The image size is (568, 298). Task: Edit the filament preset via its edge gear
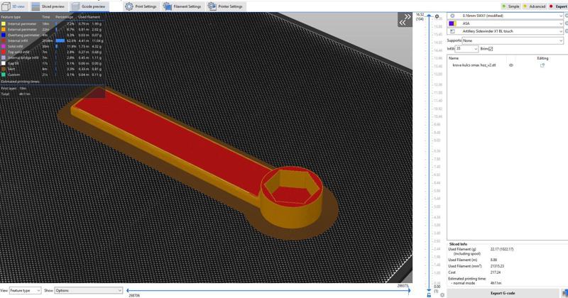(x=567, y=23)
